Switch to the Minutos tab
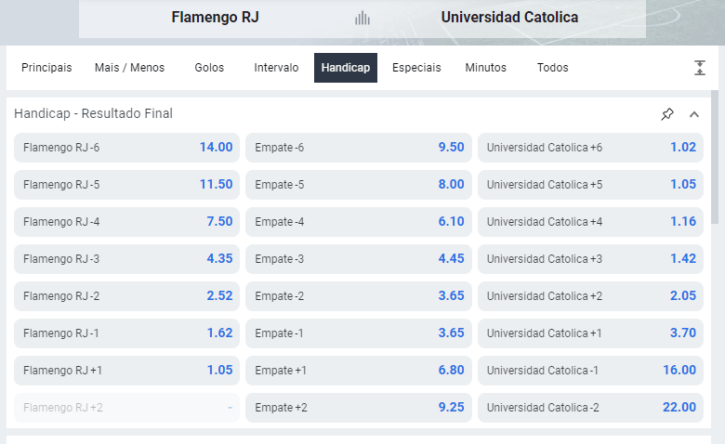 click(x=485, y=68)
